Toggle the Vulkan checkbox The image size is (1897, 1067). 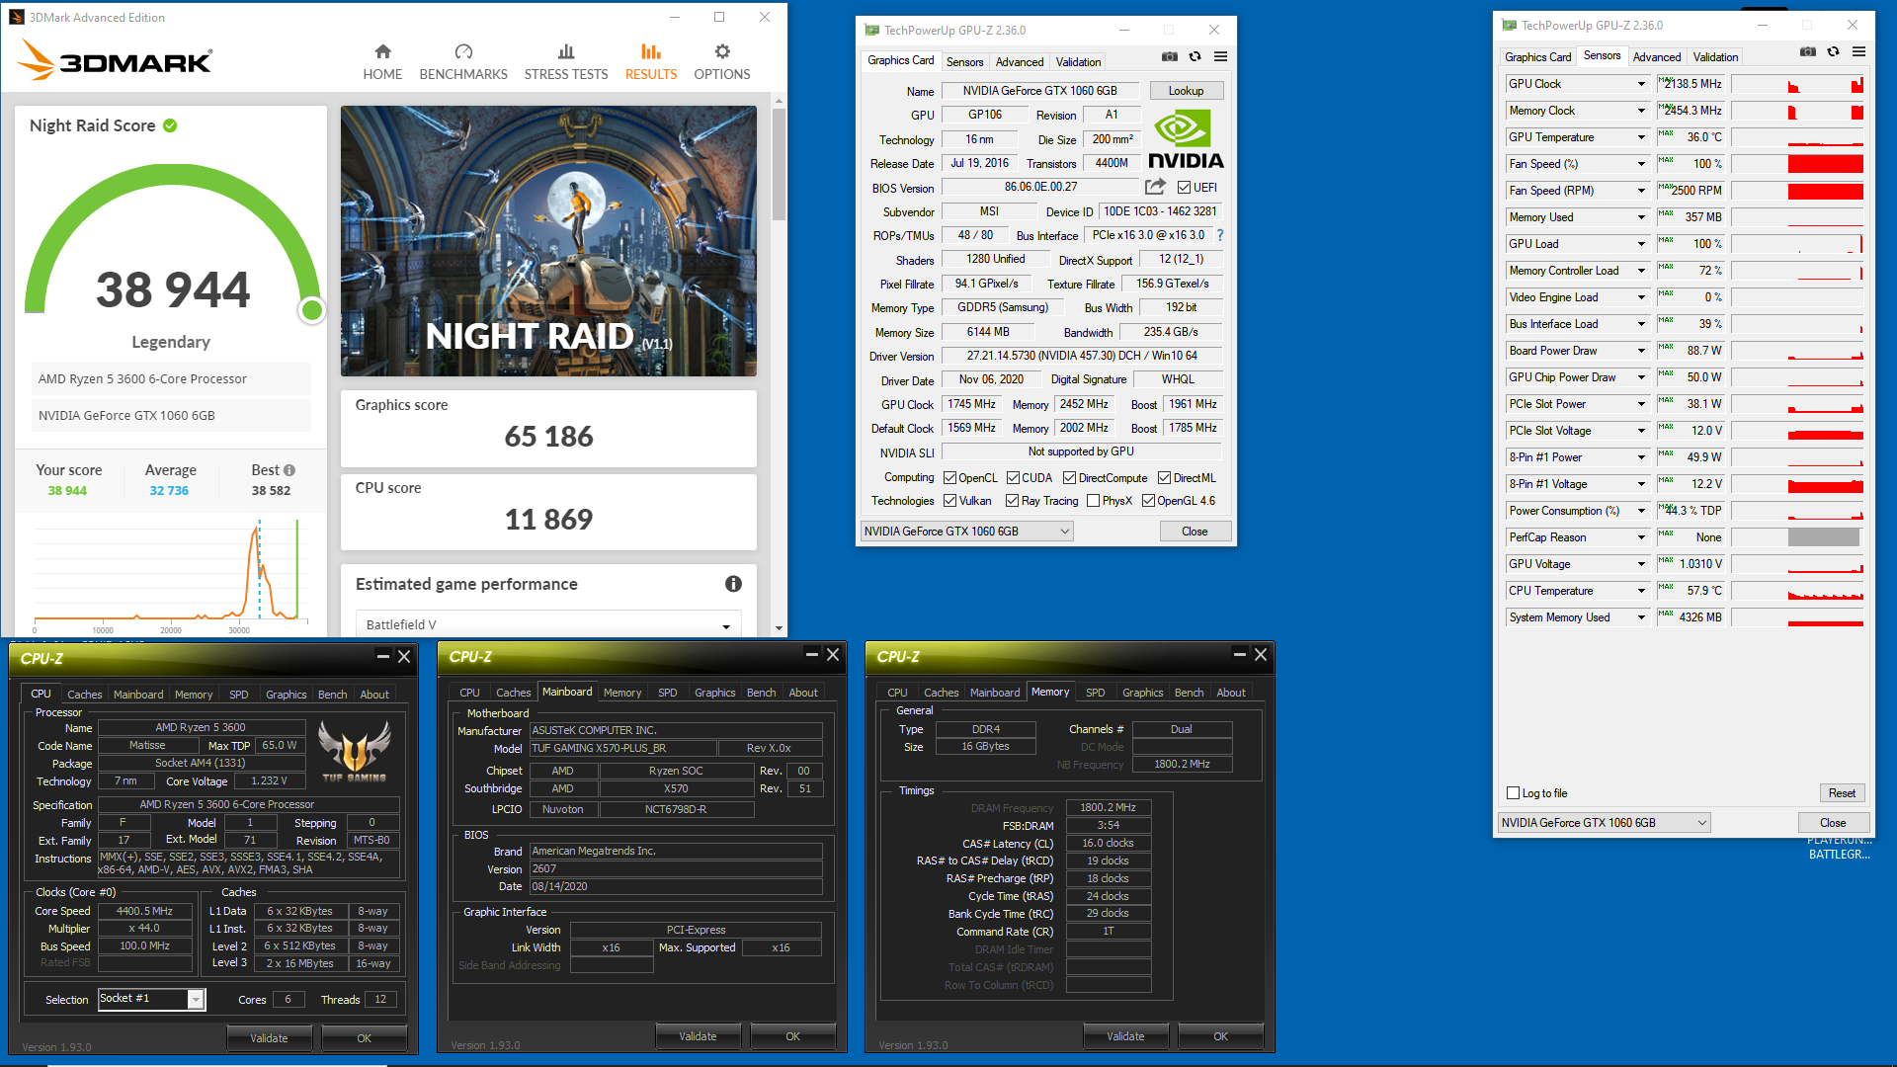pyautogui.click(x=949, y=501)
